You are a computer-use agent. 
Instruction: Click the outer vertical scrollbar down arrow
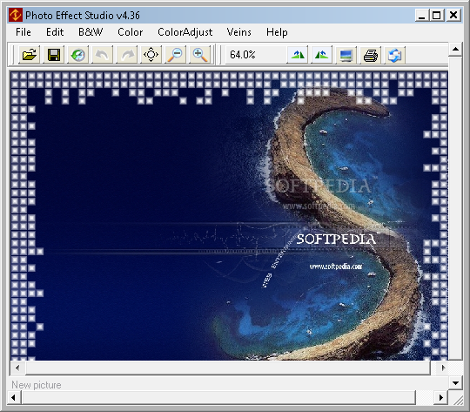pyautogui.click(x=455, y=383)
